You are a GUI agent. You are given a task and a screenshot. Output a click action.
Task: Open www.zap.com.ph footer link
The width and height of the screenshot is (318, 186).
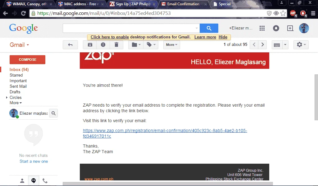[x=99, y=179]
